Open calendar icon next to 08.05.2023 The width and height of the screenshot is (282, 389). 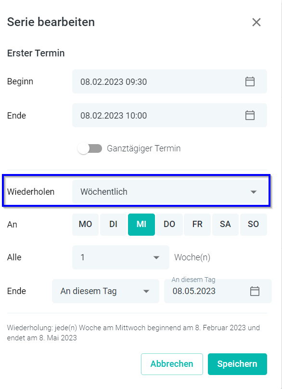[x=255, y=291]
